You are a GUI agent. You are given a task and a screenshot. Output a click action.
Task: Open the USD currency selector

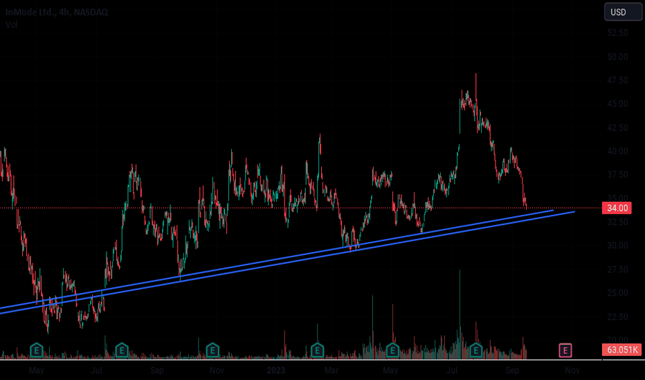(x=623, y=12)
